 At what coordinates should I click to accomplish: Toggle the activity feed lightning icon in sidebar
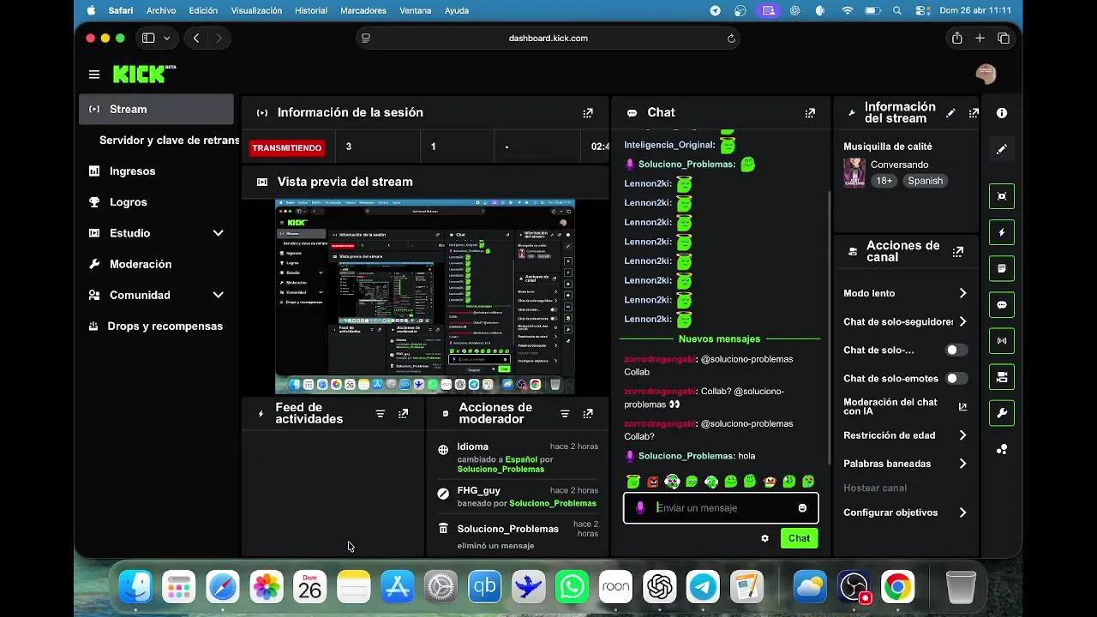point(1002,232)
